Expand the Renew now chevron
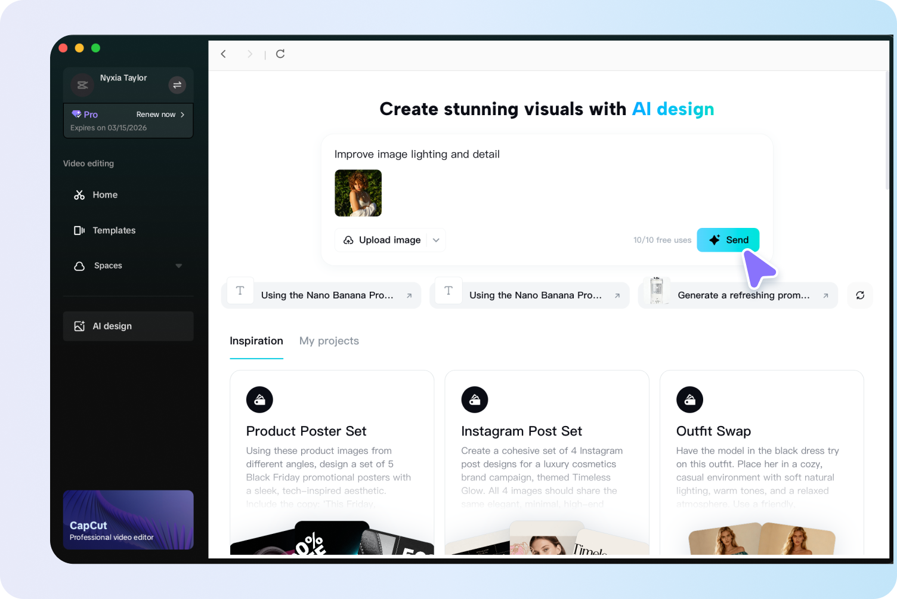Viewport: 897px width, 599px height. point(183,114)
